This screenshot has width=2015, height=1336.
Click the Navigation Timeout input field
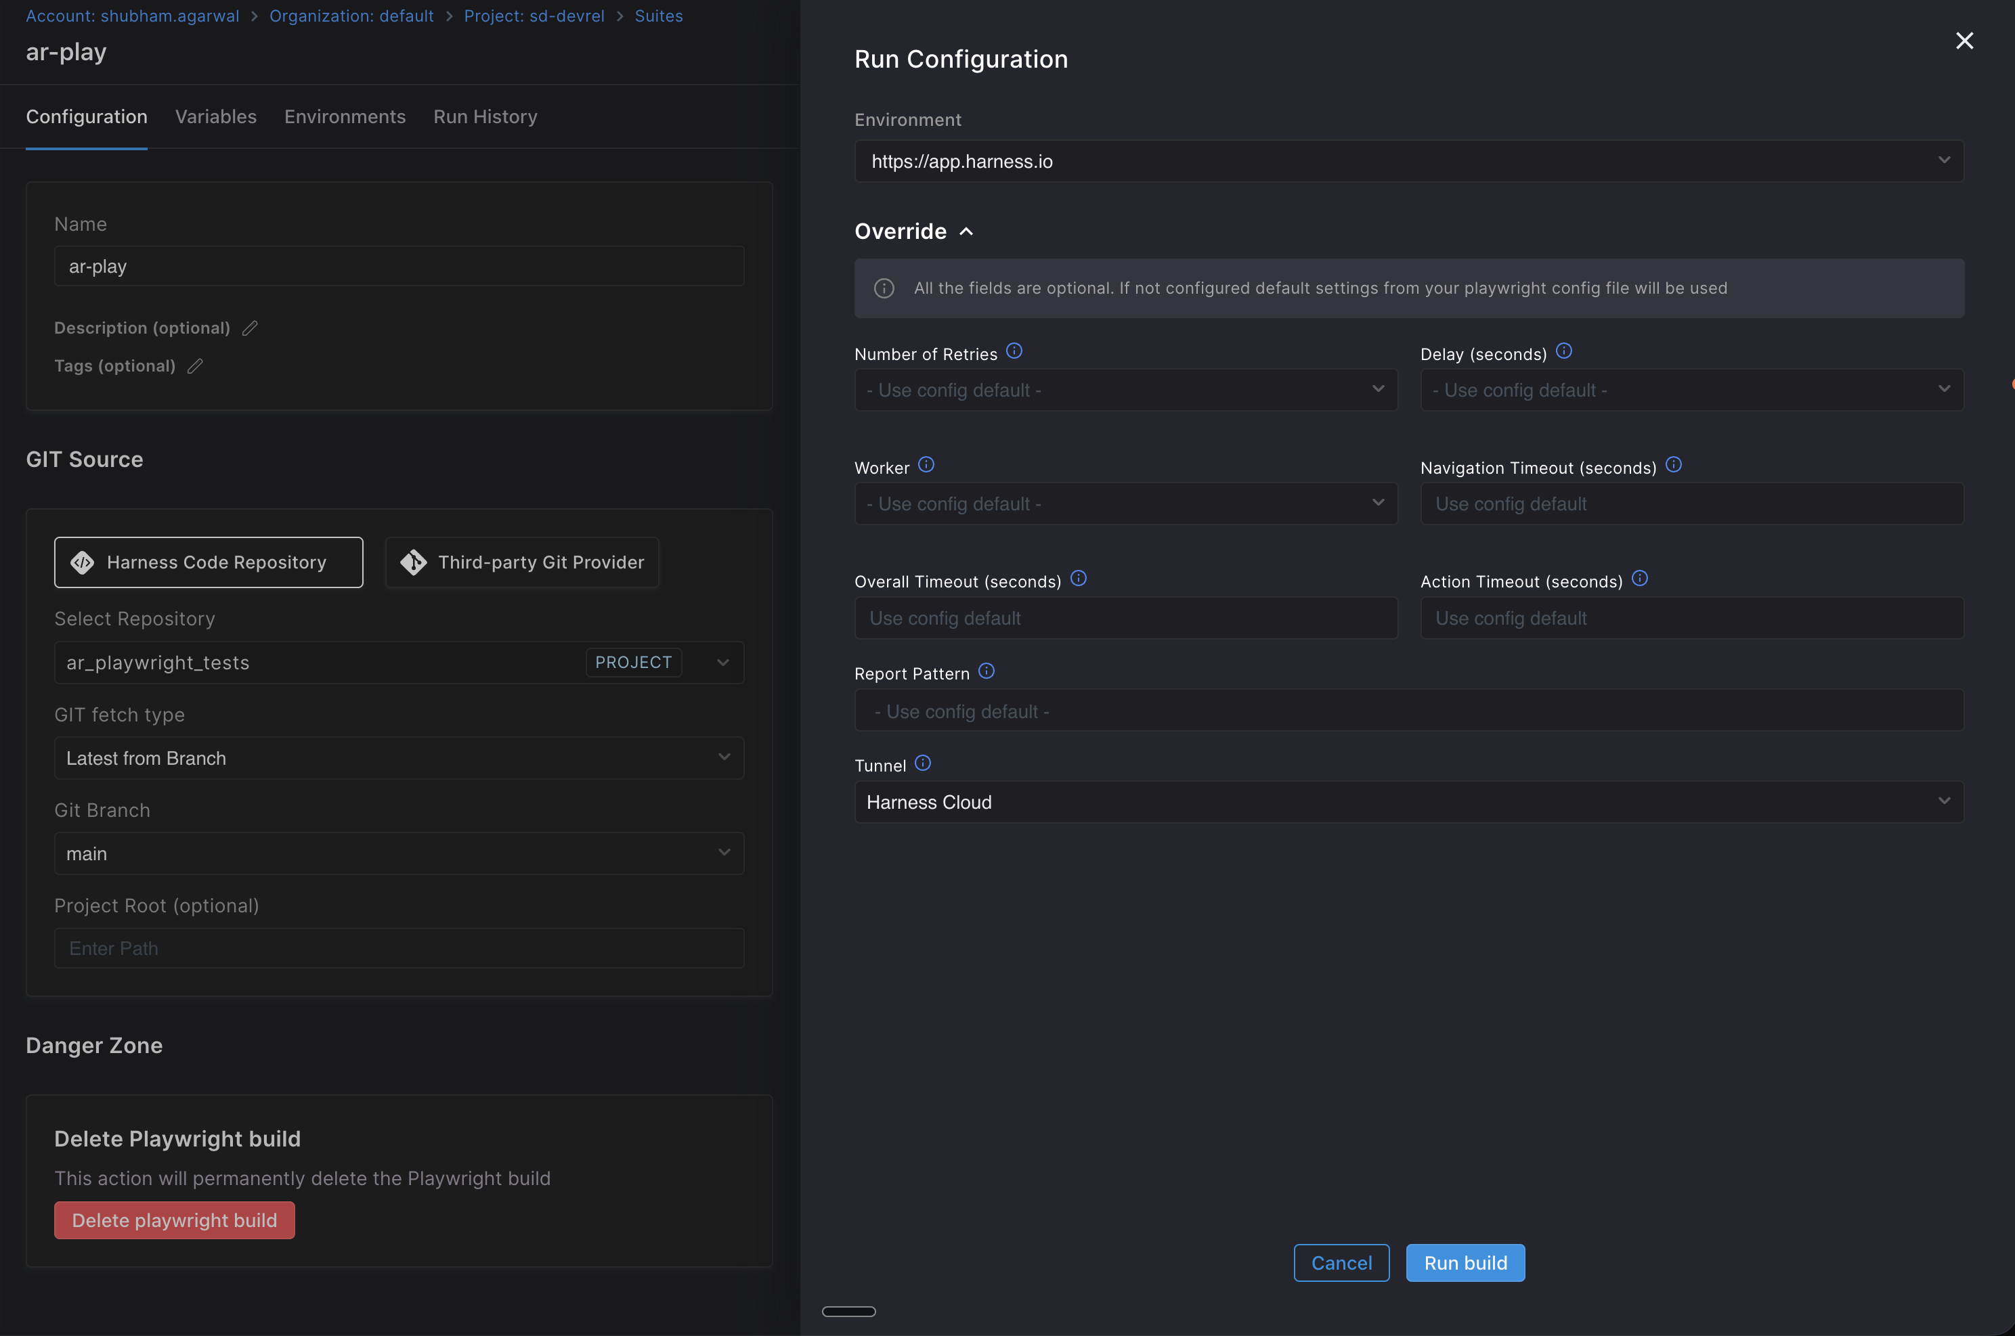tap(1691, 504)
